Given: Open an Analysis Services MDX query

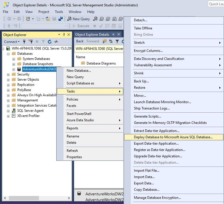Looking at the screenshot, I should (102, 19).
